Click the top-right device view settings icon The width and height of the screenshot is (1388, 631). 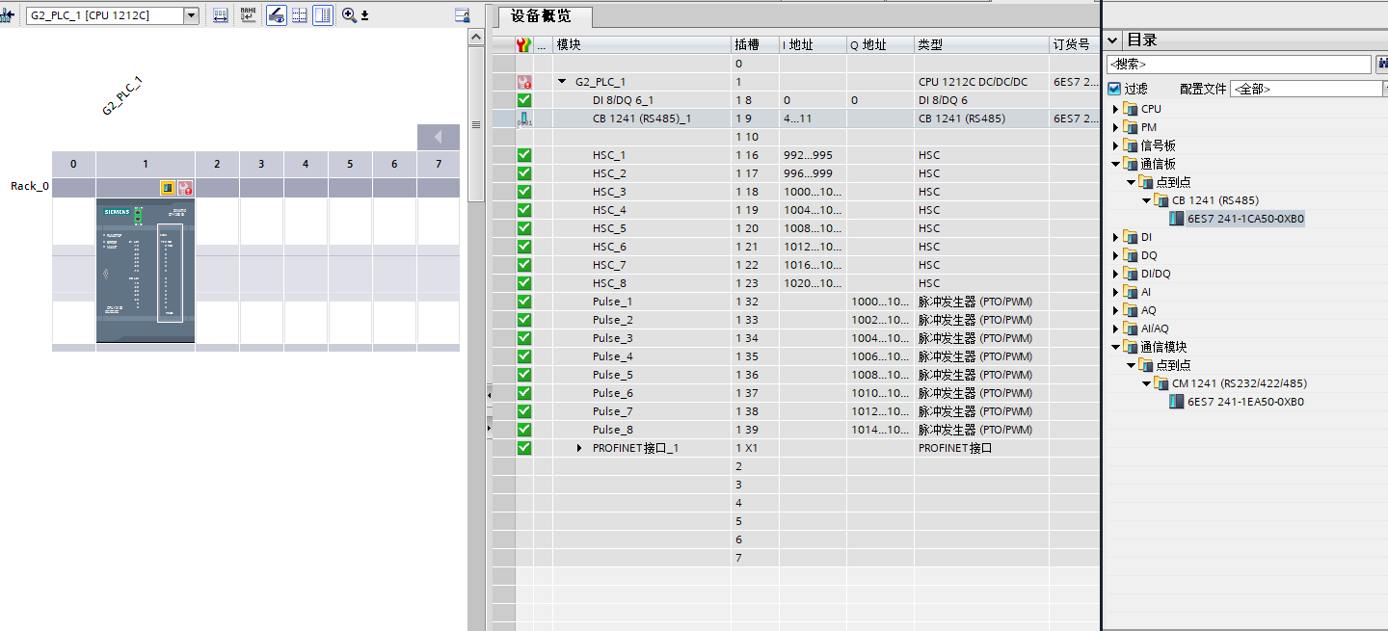(x=462, y=15)
